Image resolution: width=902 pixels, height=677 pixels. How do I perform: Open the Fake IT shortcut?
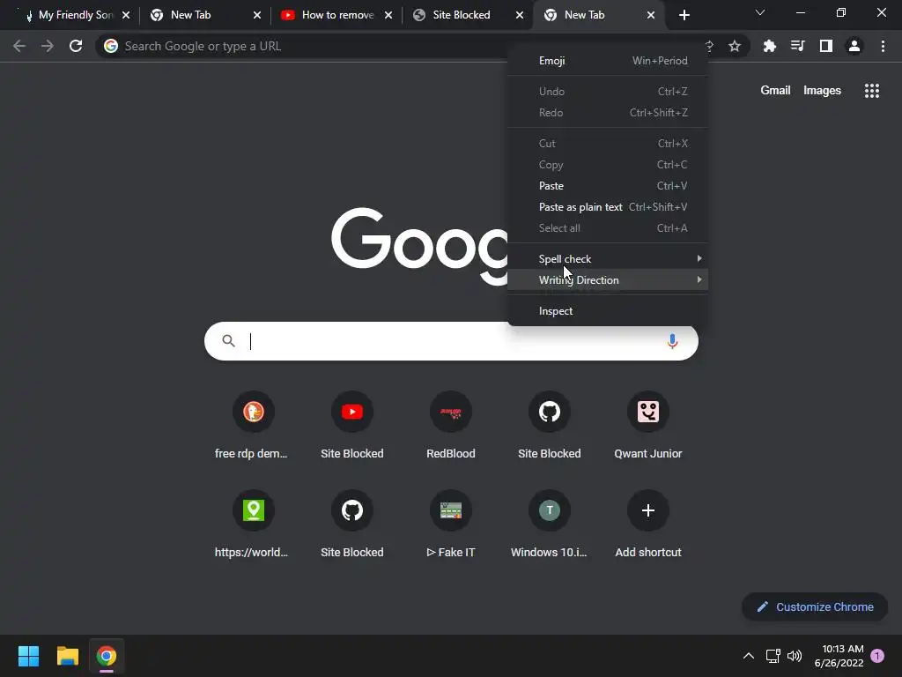(x=451, y=524)
